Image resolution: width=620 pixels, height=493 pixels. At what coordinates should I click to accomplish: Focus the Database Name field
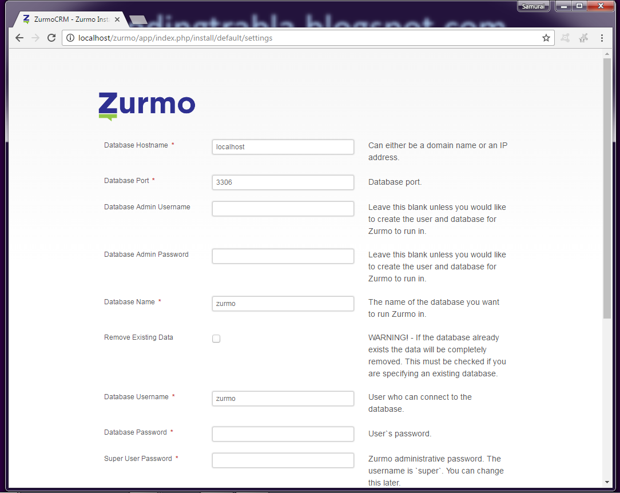point(283,304)
